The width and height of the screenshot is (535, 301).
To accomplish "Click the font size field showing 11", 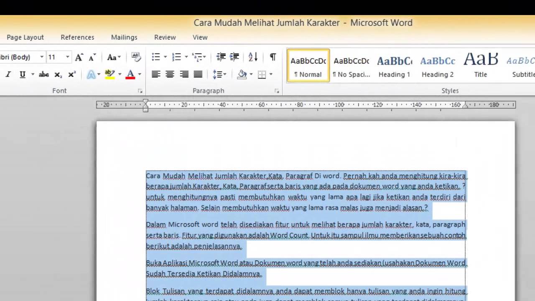I will tap(55, 57).
